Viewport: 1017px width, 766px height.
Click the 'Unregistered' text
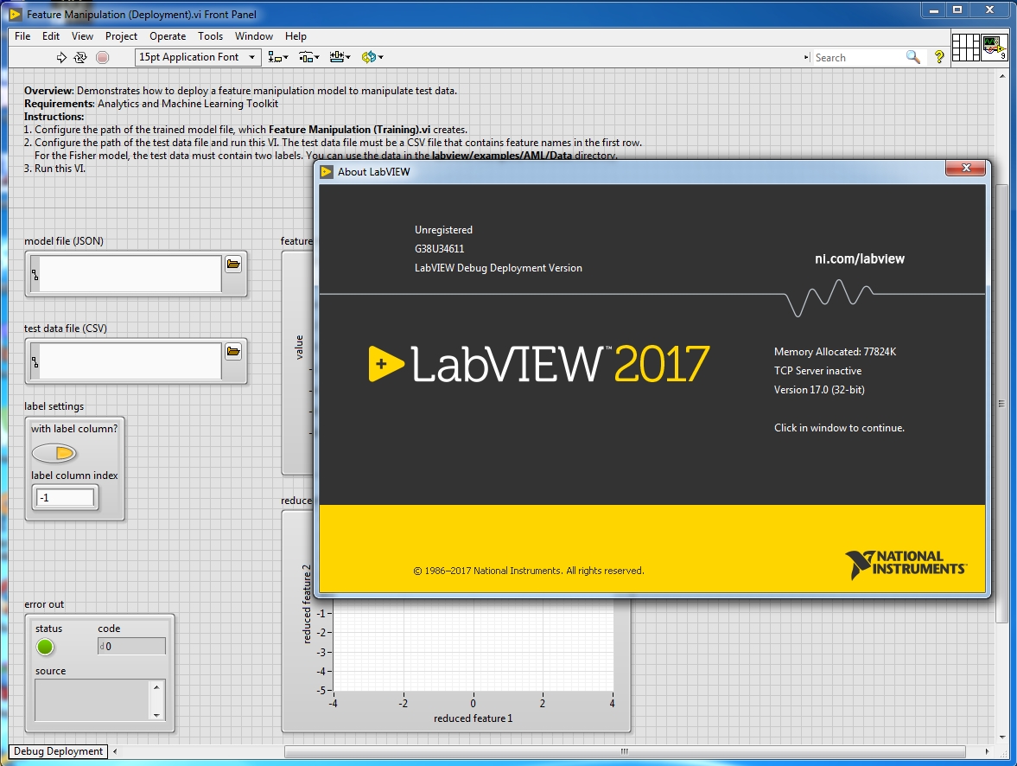[x=443, y=230]
